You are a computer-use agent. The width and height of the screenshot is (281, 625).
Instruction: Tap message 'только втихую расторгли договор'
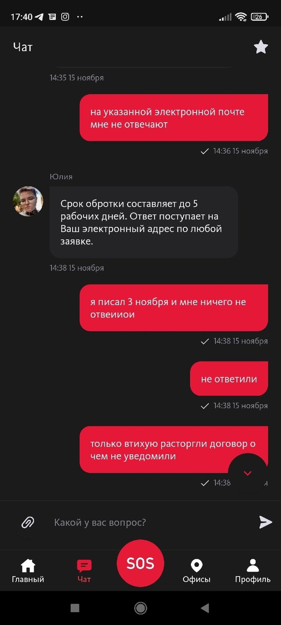click(174, 449)
